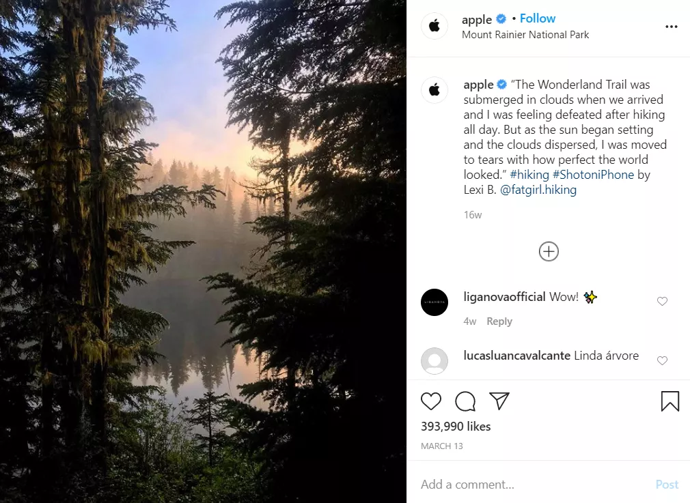The height and width of the screenshot is (503, 690).
Task: Click liganovaofficial's circular profile avatar
Action: tap(434, 302)
